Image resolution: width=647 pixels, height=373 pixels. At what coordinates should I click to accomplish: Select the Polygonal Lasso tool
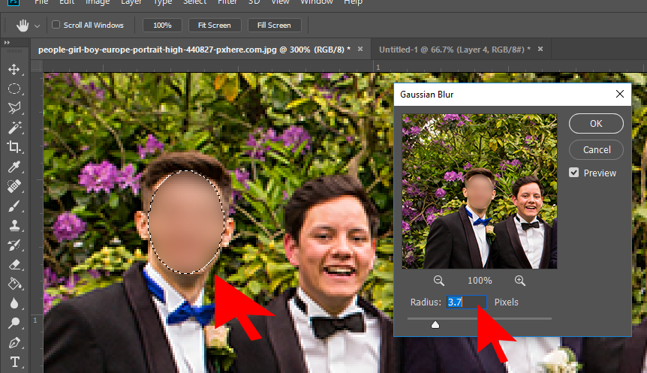pyautogui.click(x=14, y=108)
